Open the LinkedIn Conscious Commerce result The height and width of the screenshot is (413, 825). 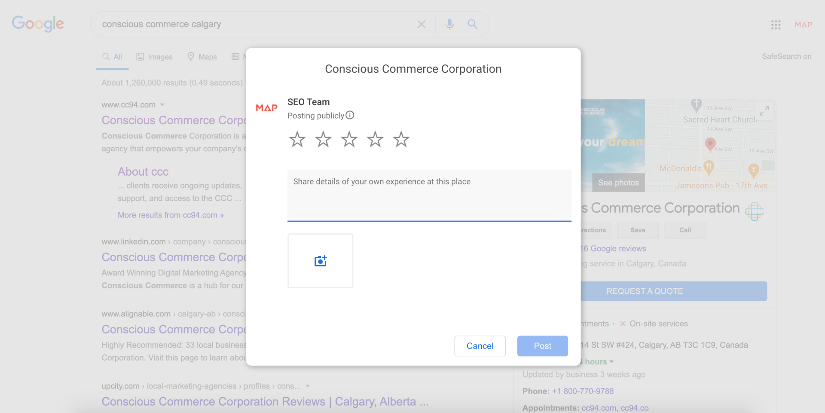[174, 257]
